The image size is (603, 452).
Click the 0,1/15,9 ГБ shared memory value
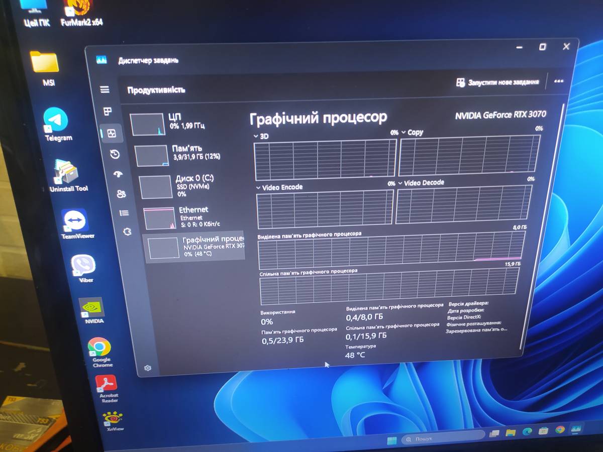point(366,336)
